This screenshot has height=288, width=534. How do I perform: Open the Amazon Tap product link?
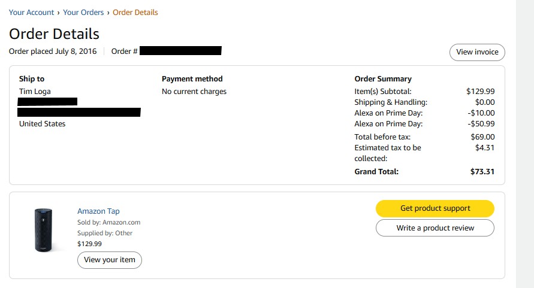98,211
